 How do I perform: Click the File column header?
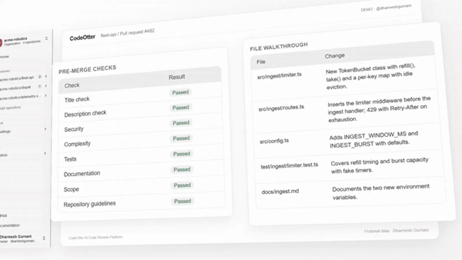[261, 62]
